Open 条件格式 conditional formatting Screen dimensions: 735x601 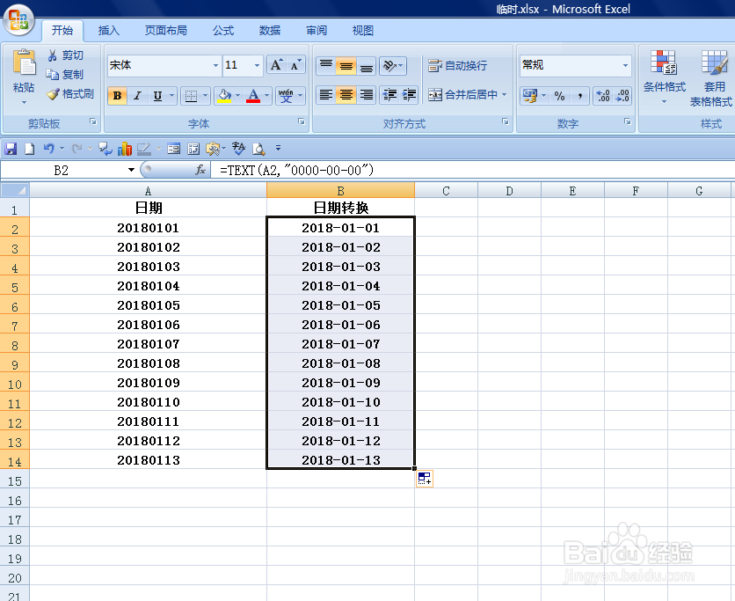[664, 77]
